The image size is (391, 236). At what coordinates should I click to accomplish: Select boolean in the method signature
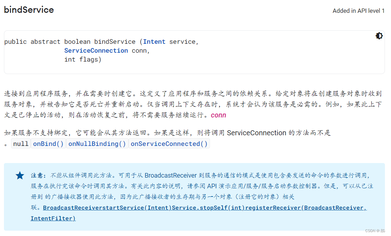(77, 41)
